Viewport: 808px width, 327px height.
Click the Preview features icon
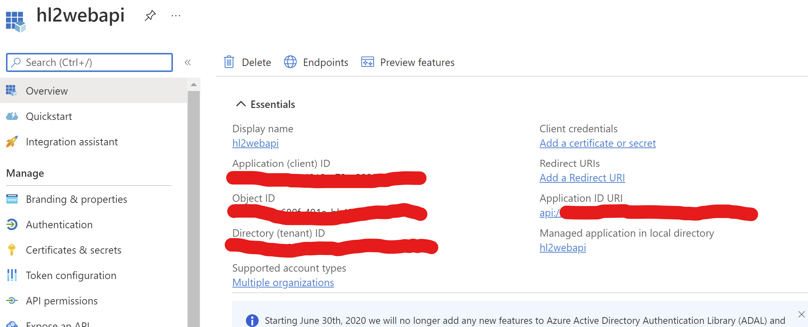[x=367, y=62]
